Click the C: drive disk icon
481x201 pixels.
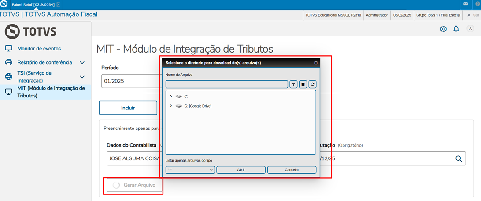pyautogui.click(x=179, y=96)
